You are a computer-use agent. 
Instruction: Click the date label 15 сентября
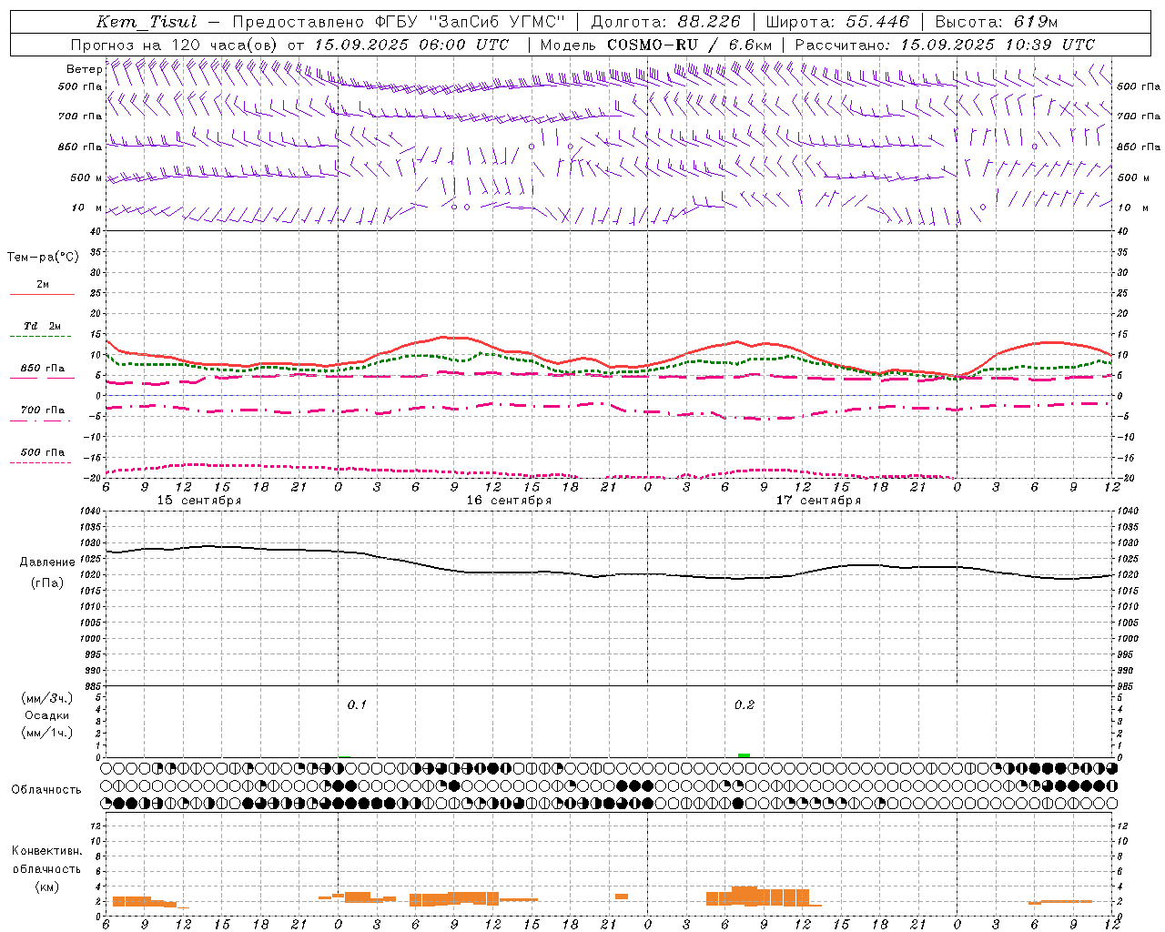[x=199, y=501]
